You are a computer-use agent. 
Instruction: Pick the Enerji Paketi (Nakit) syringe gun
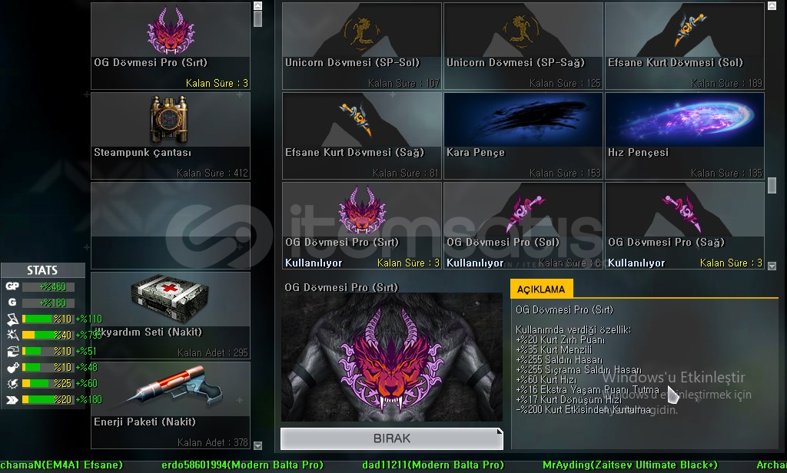[x=170, y=405]
